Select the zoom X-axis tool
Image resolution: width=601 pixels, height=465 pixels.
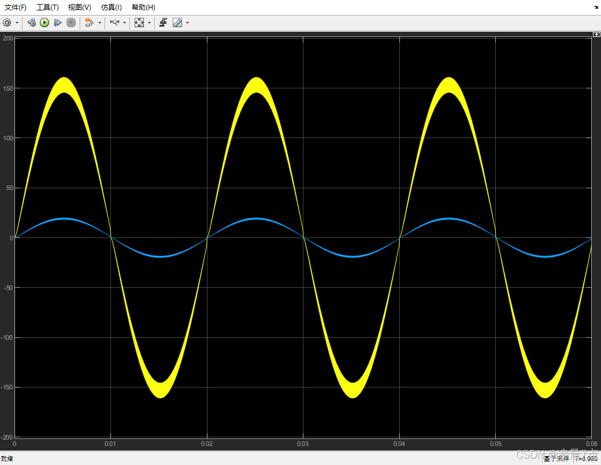pos(114,23)
